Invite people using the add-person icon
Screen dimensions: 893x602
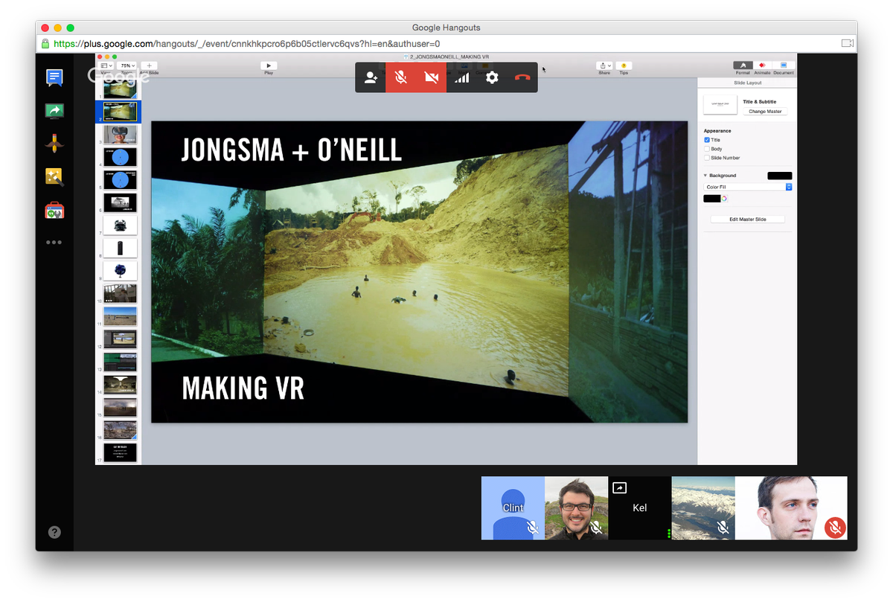(371, 77)
